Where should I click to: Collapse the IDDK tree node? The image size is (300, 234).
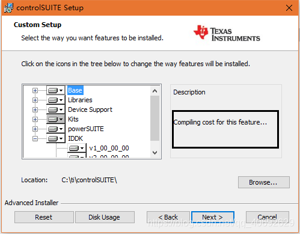(35, 138)
